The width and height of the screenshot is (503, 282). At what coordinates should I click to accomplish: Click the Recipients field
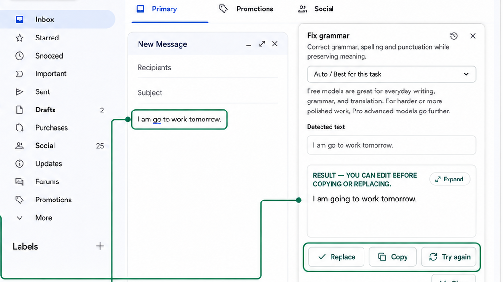tap(207, 68)
